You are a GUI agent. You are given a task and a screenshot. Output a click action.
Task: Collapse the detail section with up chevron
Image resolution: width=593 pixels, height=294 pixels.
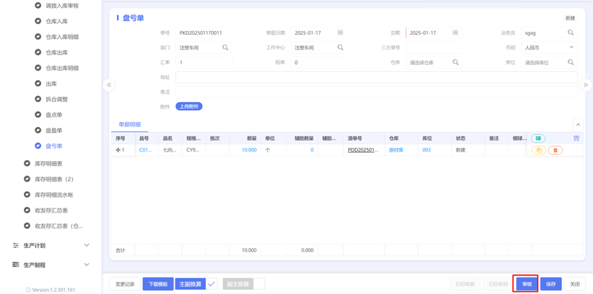tap(578, 124)
